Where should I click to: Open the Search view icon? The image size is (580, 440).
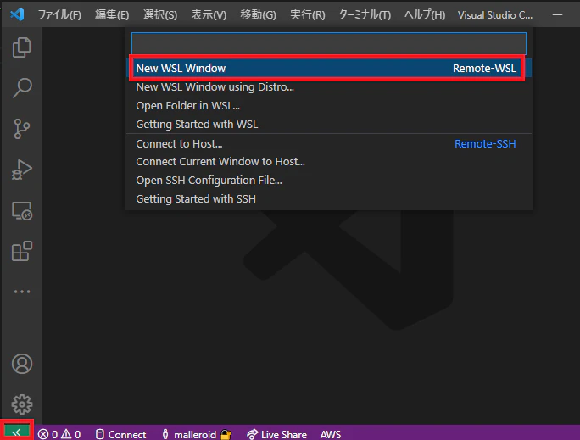tap(22, 88)
